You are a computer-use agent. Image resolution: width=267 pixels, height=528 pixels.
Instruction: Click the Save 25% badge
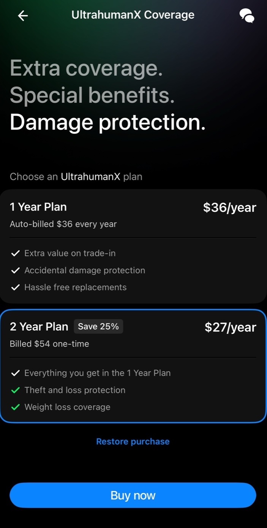(x=98, y=327)
